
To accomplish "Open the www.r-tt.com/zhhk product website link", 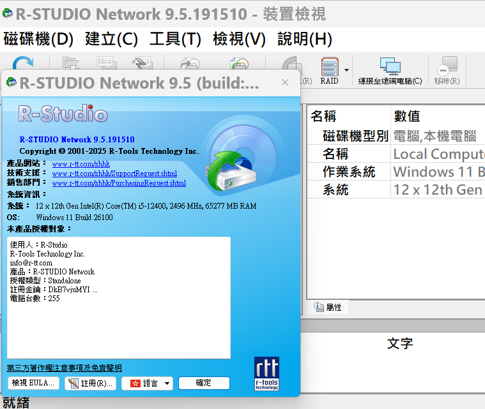I will [81, 164].
